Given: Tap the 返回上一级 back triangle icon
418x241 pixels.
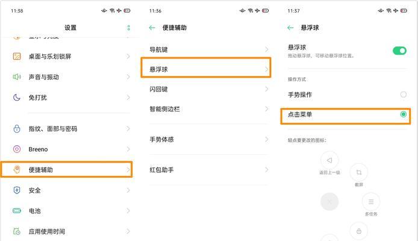Looking at the screenshot, I should (x=329, y=160).
